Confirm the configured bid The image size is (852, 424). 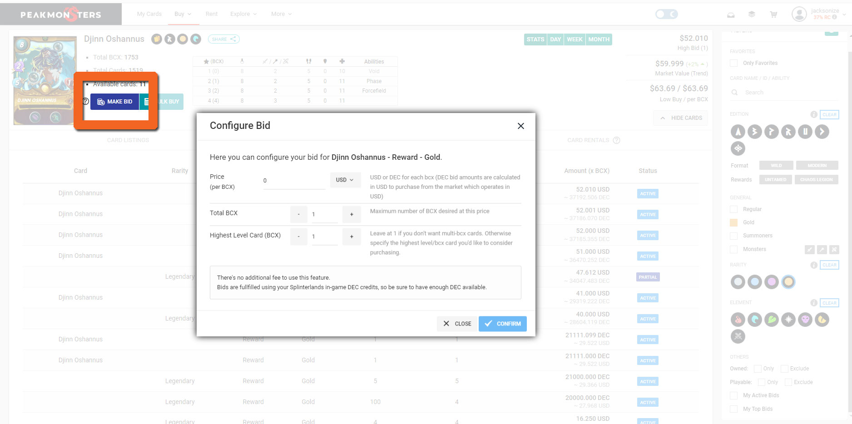503,324
